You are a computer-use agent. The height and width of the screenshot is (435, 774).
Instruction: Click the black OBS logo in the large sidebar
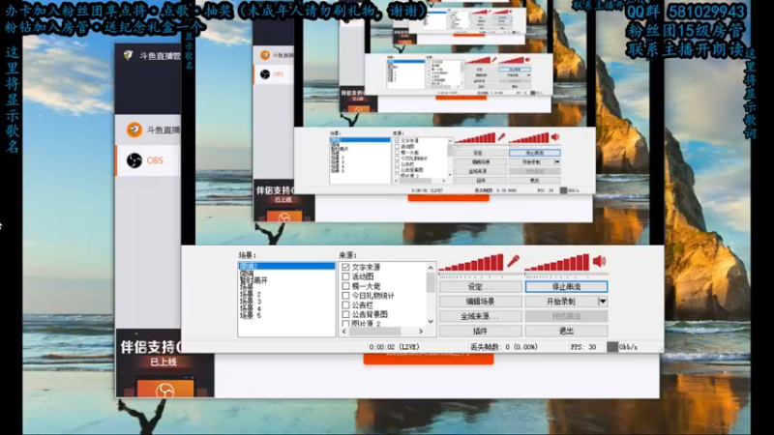pyautogui.click(x=134, y=160)
